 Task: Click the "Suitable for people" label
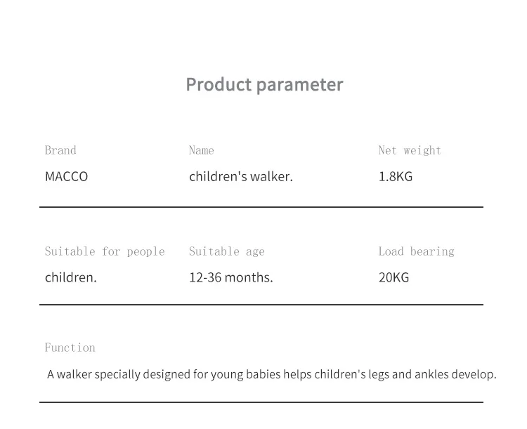[105, 251]
